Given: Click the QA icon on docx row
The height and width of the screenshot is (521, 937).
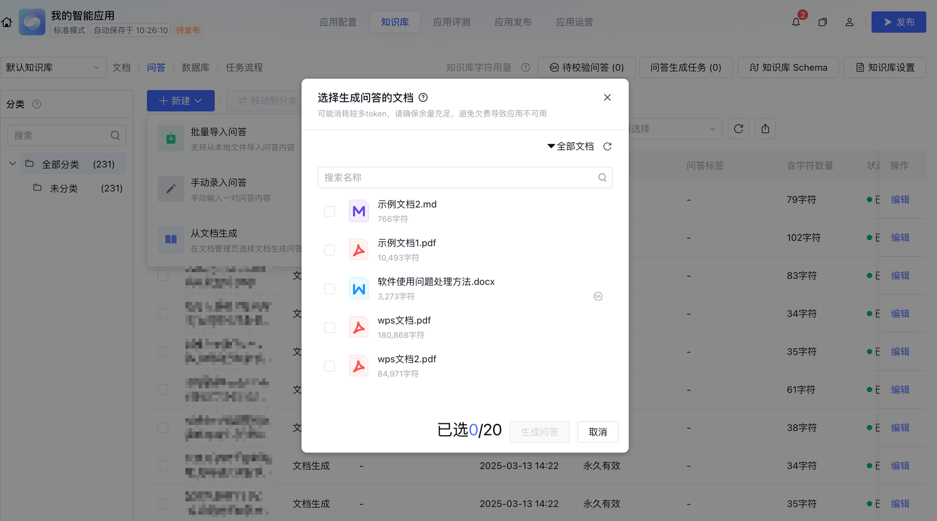Looking at the screenshot, I should coord(598,296).
